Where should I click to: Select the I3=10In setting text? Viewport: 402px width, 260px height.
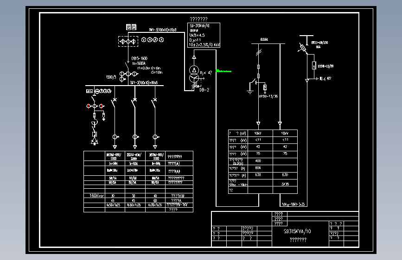[156, 73]
